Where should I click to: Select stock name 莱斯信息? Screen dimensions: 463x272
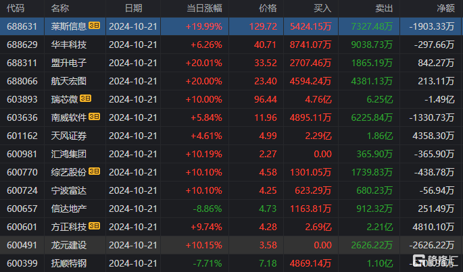click(68, 26)
